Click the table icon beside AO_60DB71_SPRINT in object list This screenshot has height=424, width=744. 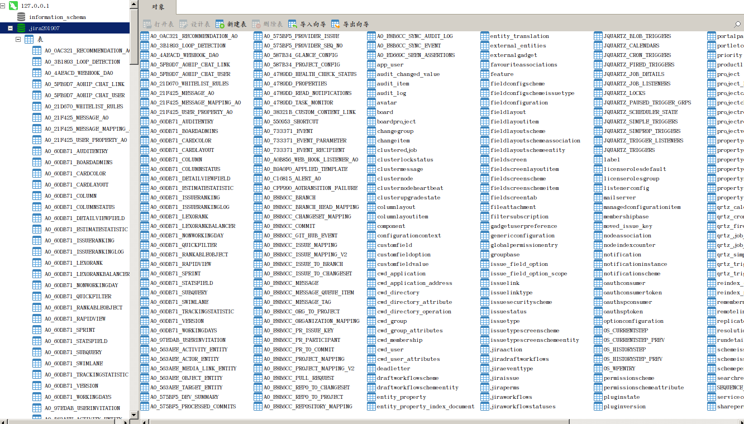[145, 274]
